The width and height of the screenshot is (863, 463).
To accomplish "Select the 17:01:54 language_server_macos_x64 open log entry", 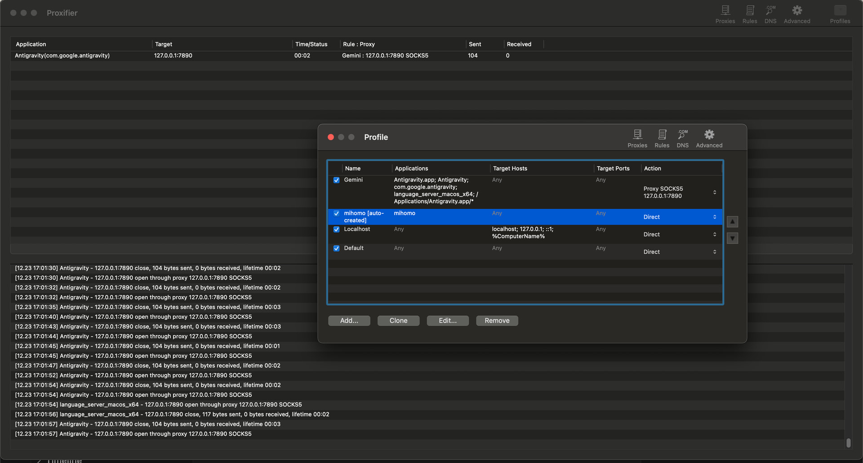I will [158, 405].
